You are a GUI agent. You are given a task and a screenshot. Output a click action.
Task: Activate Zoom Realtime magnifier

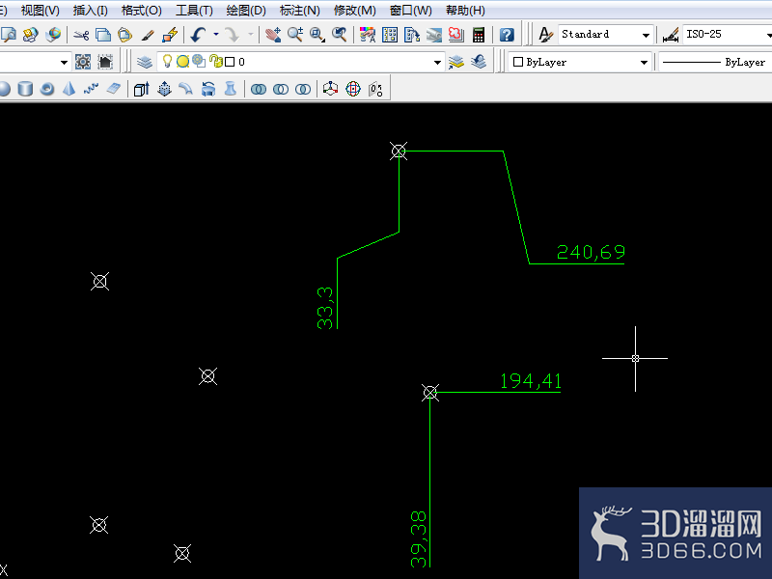295,35
